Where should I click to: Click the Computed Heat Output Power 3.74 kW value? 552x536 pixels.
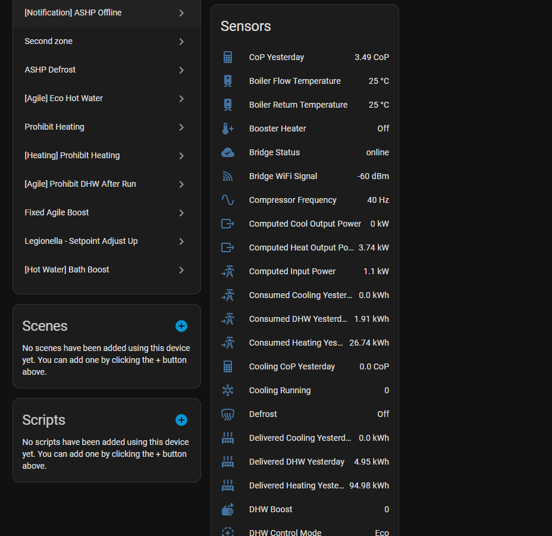click(x=374, y=247)
